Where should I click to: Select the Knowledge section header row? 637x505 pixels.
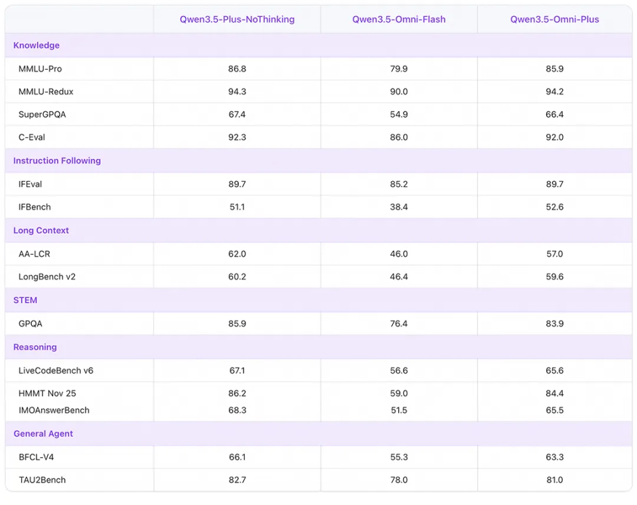[x=36, y=45]
